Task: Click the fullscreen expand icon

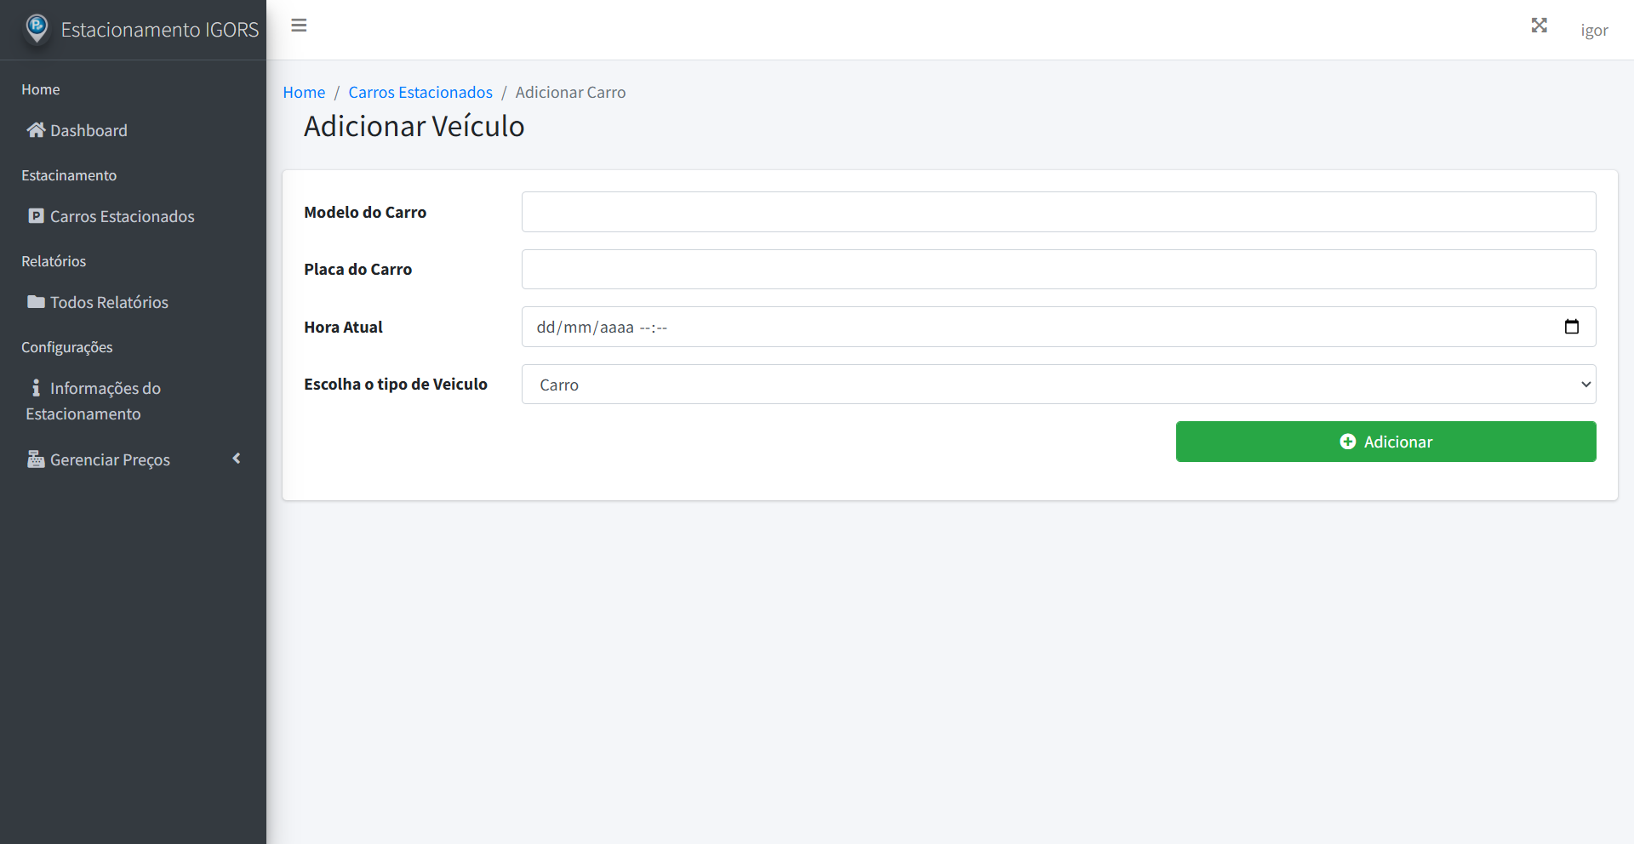Action: tap(1539, 26)
